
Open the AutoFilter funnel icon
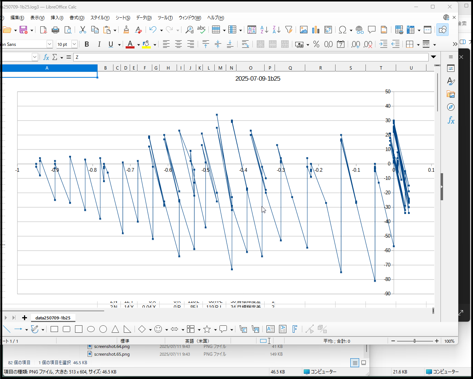click(289, 30)
